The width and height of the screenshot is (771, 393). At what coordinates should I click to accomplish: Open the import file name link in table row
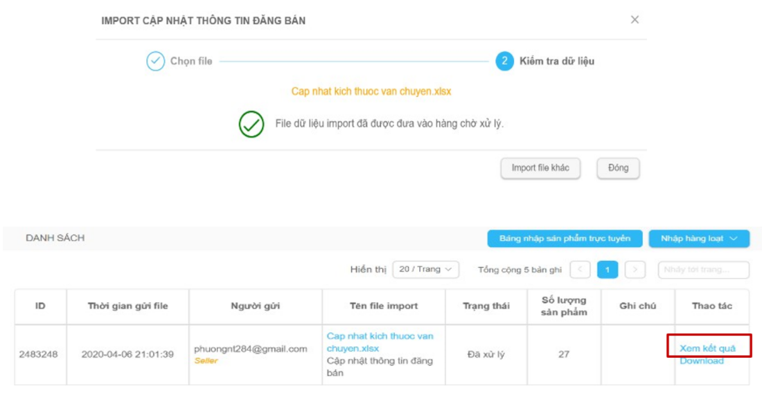tap(380, 342)
